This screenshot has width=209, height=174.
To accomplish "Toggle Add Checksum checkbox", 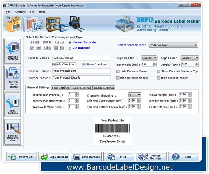I will [54, 65].
